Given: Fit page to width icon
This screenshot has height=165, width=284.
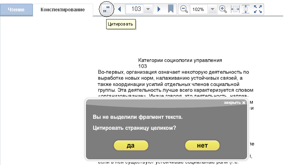Looking at the screenshot, I should tap(235, 9).
